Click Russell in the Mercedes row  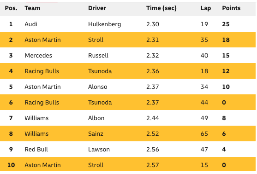pyautogui.click(x=98, y=55)
